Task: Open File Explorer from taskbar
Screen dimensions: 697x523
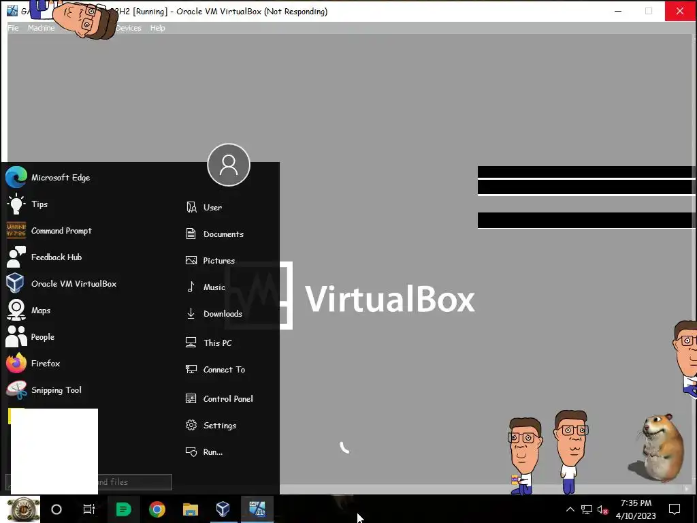Action: coord(191,509)
